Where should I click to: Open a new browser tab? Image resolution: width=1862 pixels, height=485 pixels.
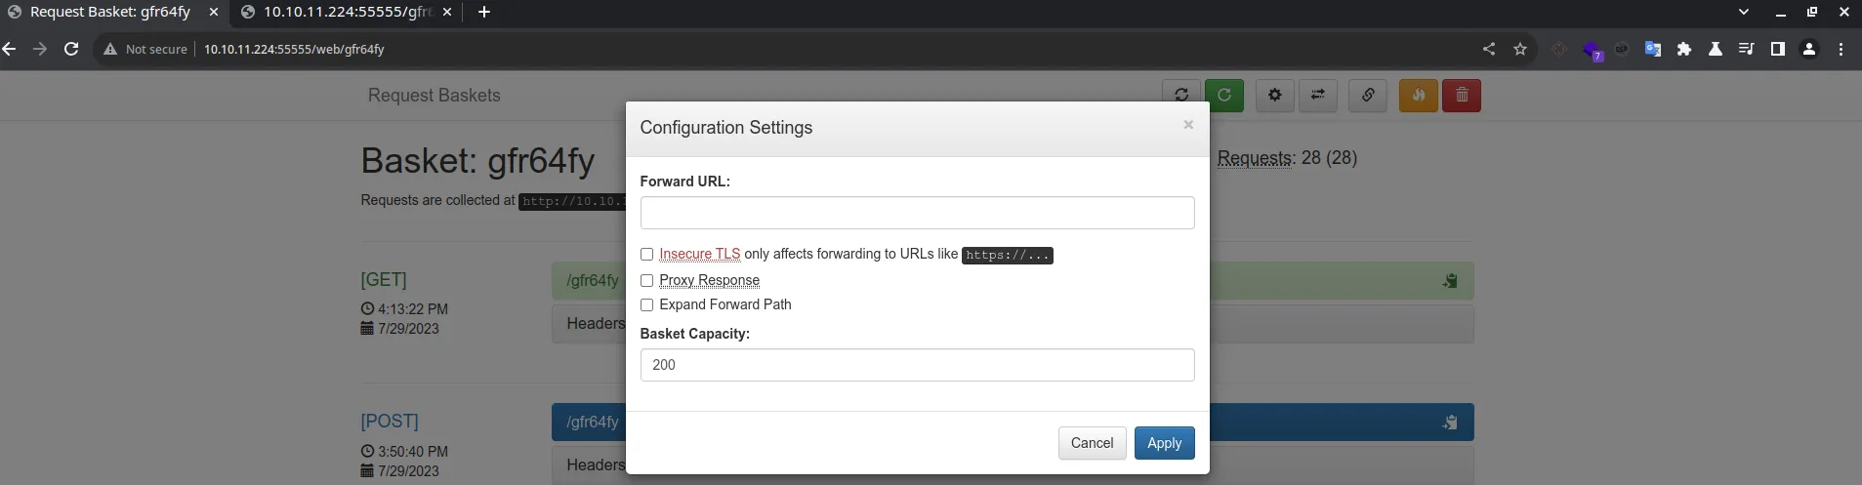coord(484,12)
